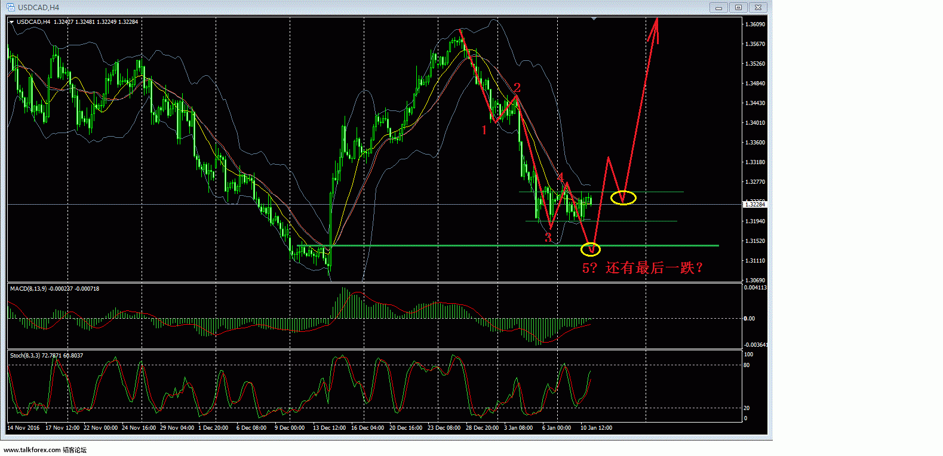This screenshot has width=943, height=456.
Task: Click the 23 Dec 08:00 time label
Action: (444, 428)
